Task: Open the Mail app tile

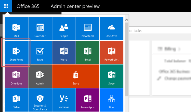Action: coord(16,29)
